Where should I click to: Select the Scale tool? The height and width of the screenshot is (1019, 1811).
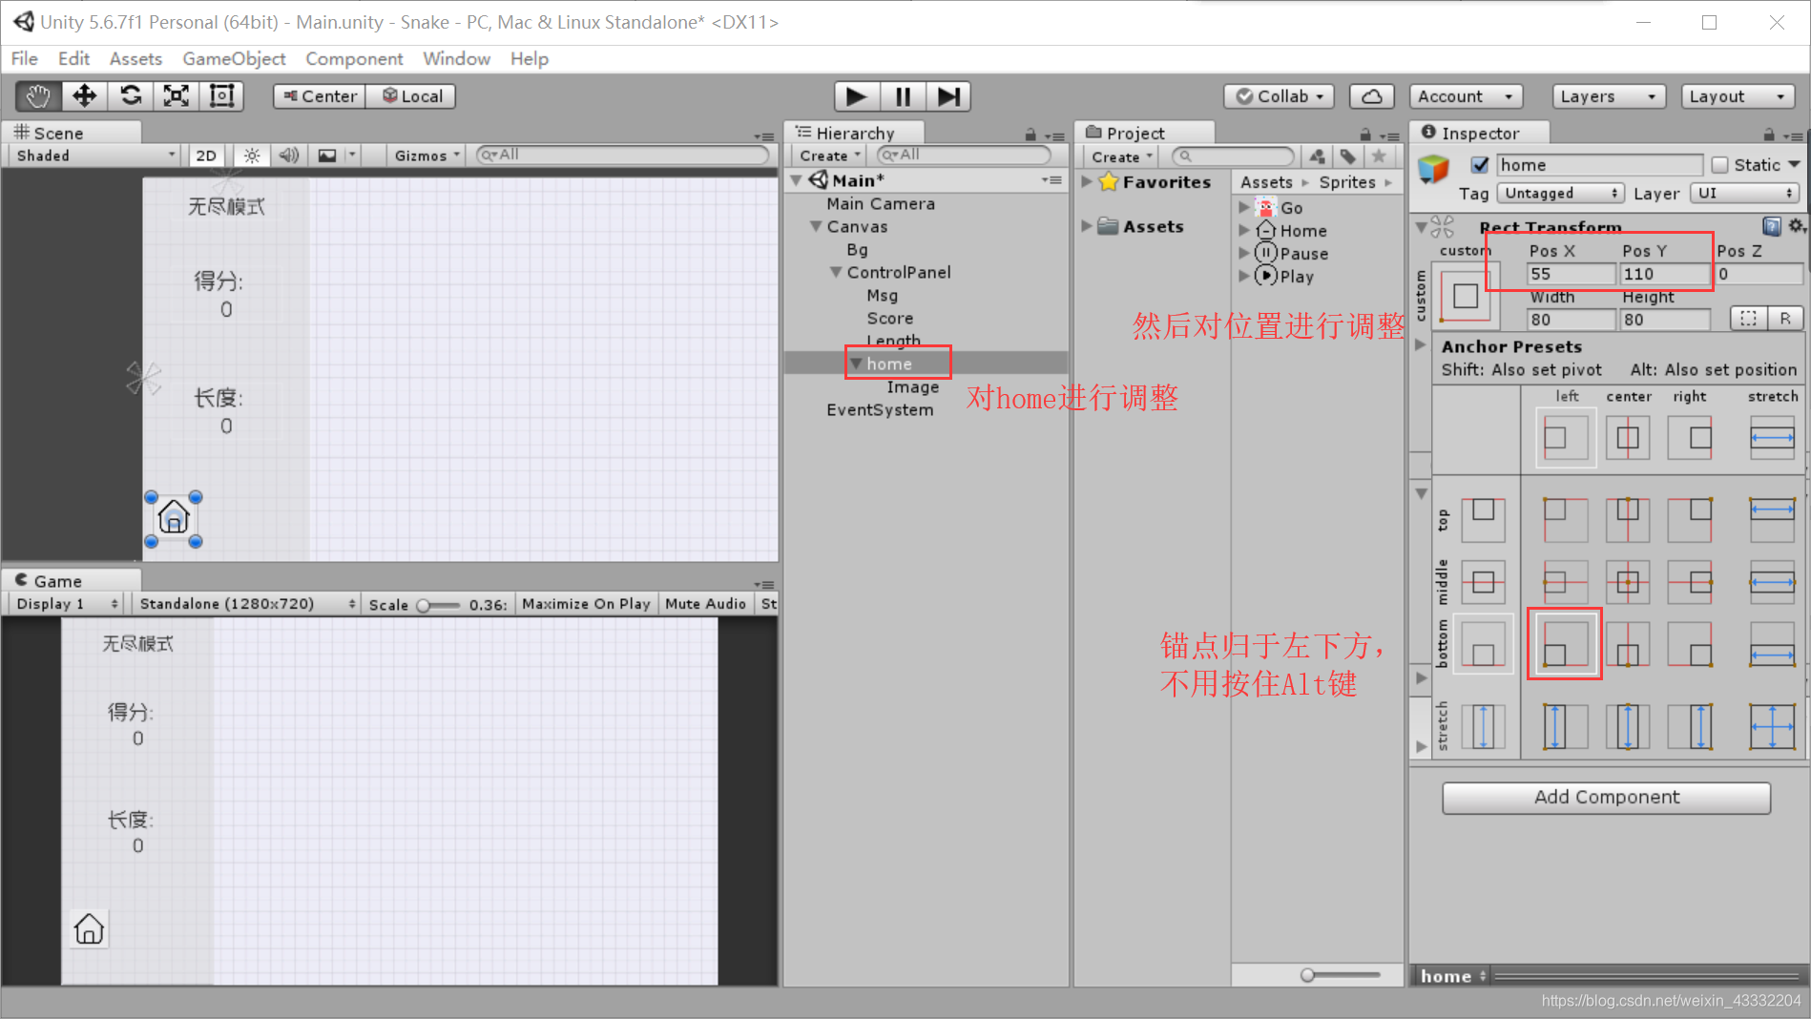176,96
